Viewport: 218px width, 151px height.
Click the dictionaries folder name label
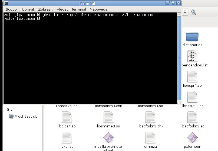[192, 45]
